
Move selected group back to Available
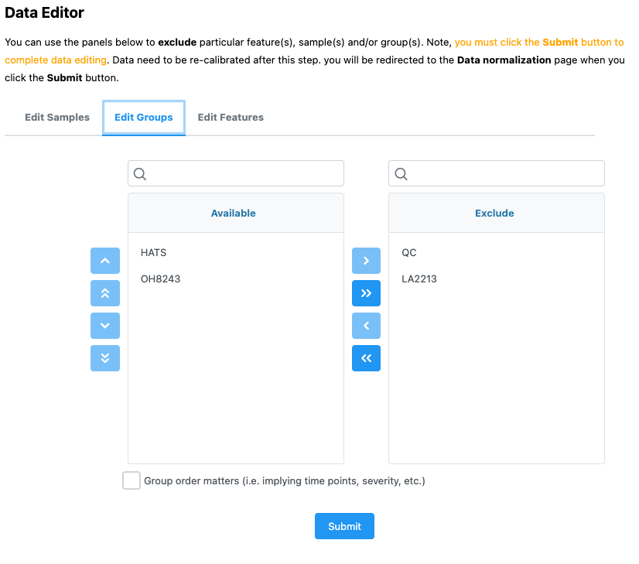coord(367,326)
